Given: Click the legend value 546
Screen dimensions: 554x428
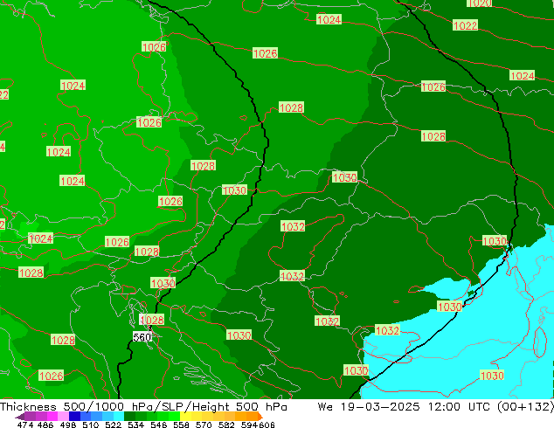Looking at the screenshot, I should click(159, 425).
